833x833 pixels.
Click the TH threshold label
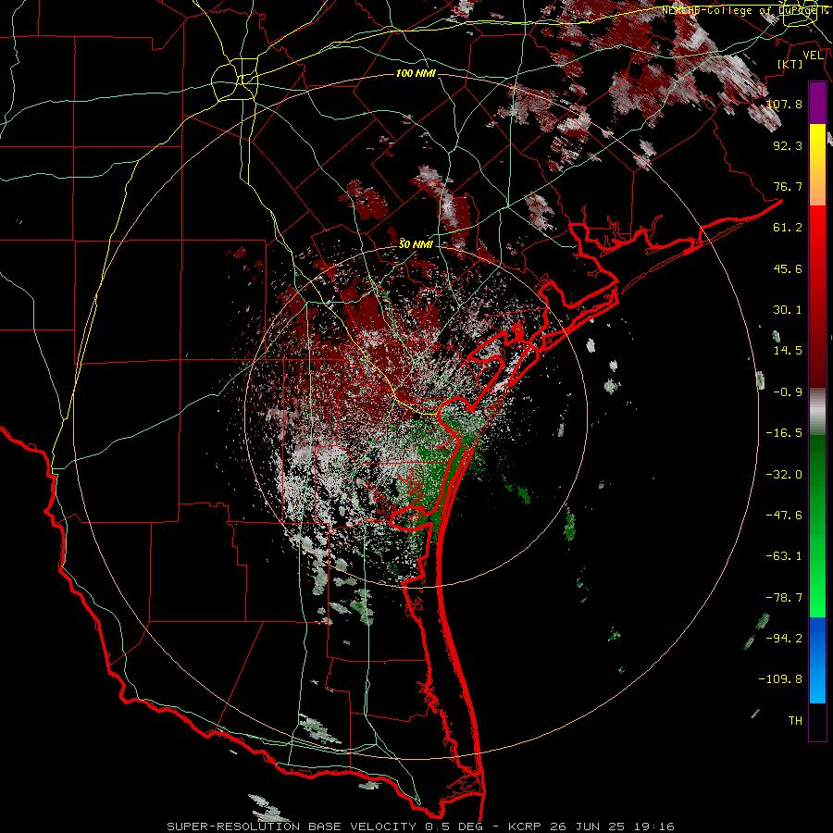click(x=795, y=721)
